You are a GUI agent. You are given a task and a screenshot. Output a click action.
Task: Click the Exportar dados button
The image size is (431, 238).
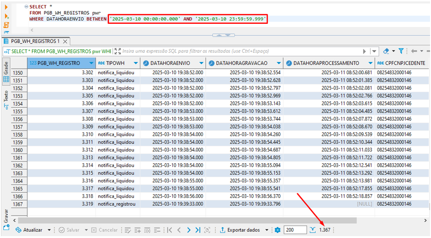(x=240, y=230)
